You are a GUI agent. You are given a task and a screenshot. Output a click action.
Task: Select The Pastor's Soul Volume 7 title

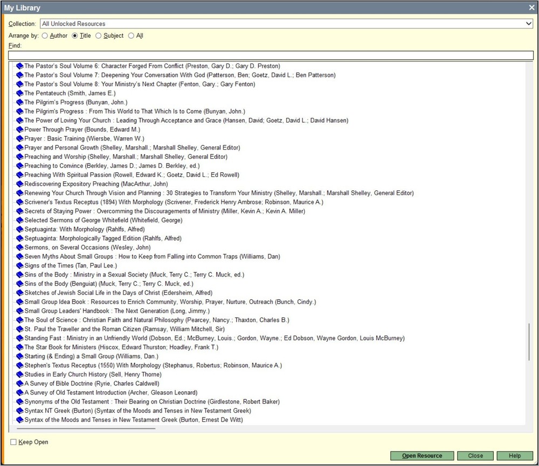point(180,75)
